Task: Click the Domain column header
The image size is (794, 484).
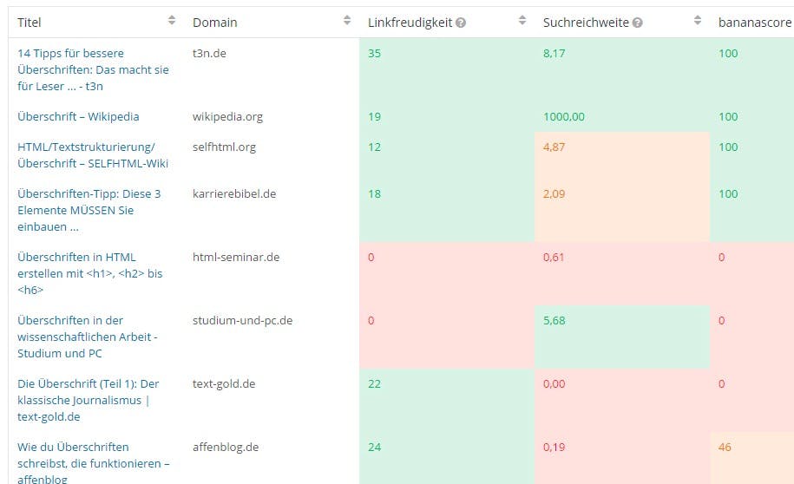Action: [x=214, y=23]
